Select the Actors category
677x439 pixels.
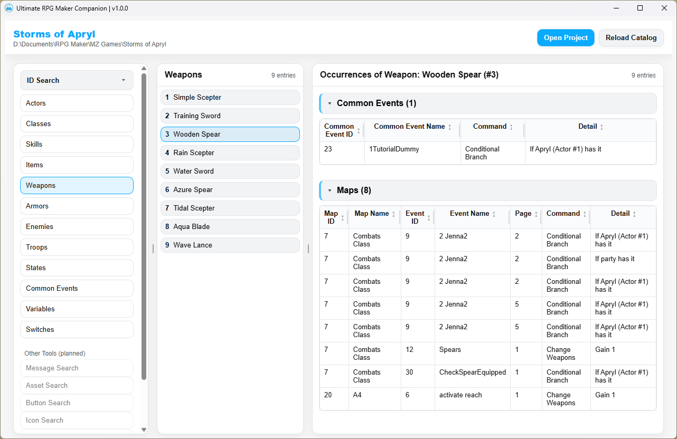click(77, 103)
